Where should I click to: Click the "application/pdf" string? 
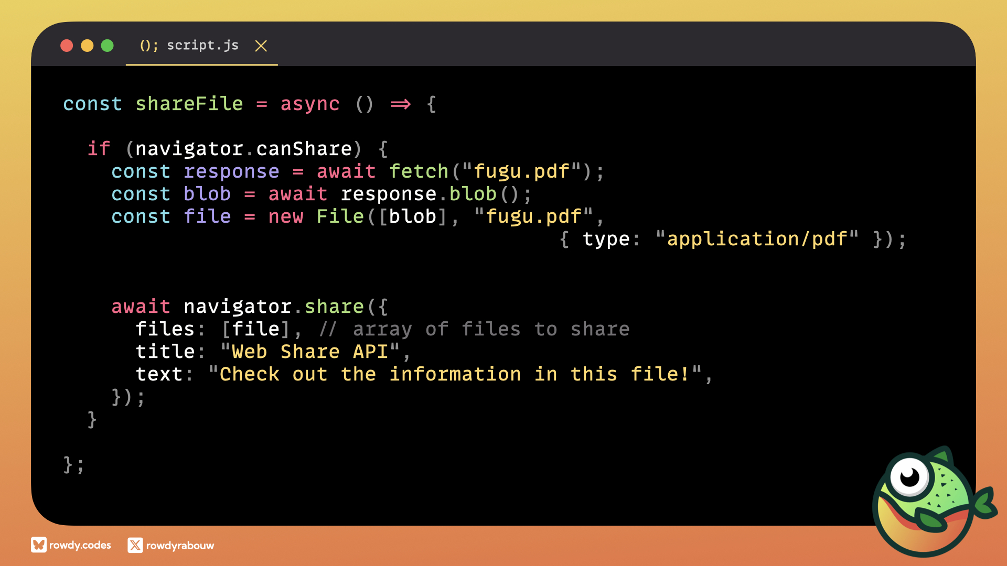757,239
